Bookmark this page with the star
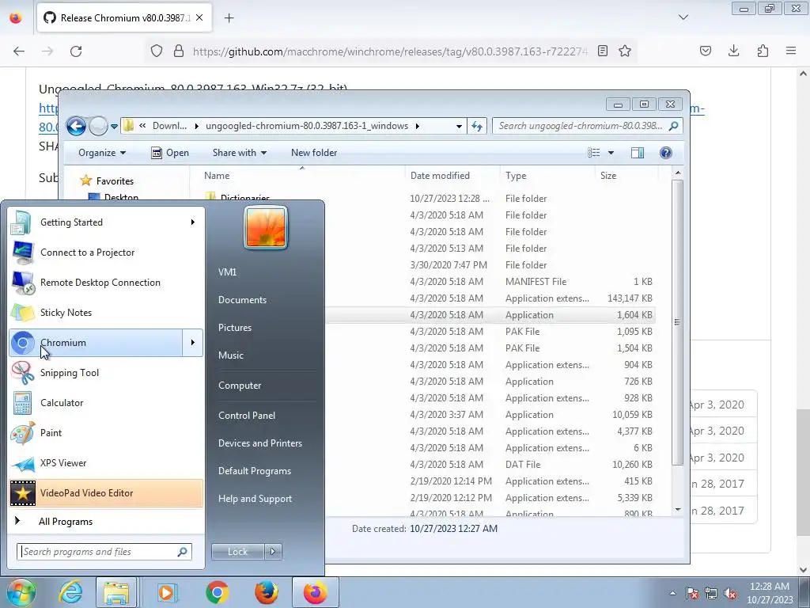 click(625, 51)
